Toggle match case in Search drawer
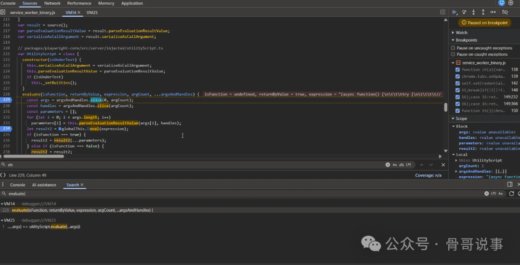The image size is (520, 265). click(x=501, y=193)
